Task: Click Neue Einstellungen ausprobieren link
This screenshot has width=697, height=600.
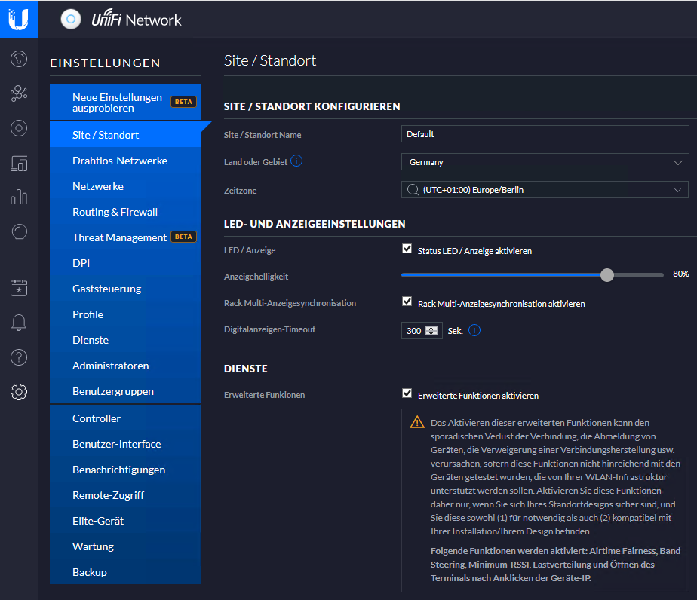Action: click(117, 103)
